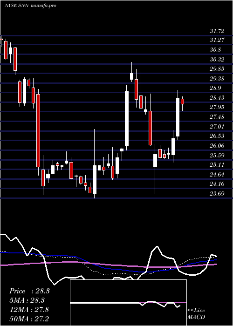
Task: Click the 12MA : 27.8 readout
Action: click(29, 309)
